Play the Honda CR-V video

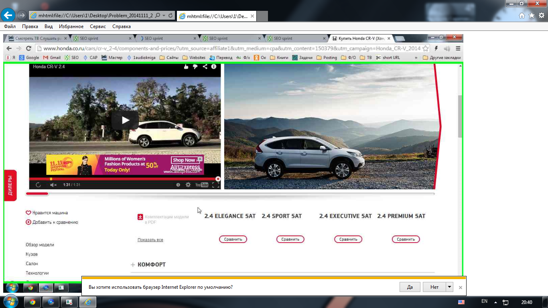point(125,120)
